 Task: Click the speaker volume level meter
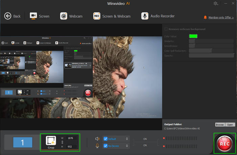181,138
